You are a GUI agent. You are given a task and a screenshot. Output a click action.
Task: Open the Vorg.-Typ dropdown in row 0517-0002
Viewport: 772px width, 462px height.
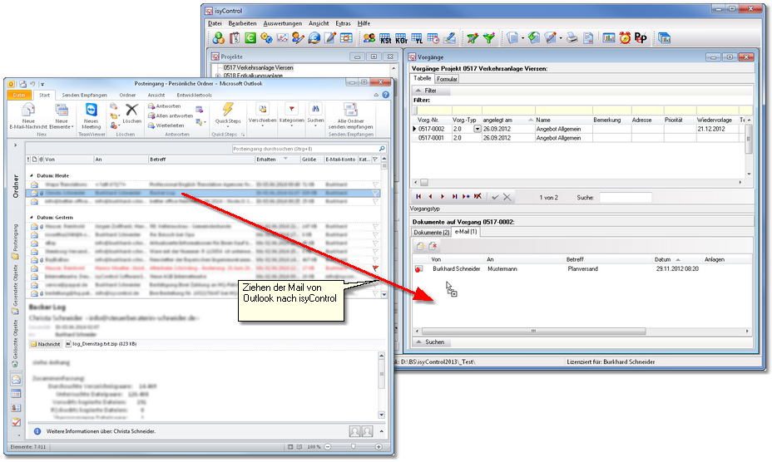(477, 129)
